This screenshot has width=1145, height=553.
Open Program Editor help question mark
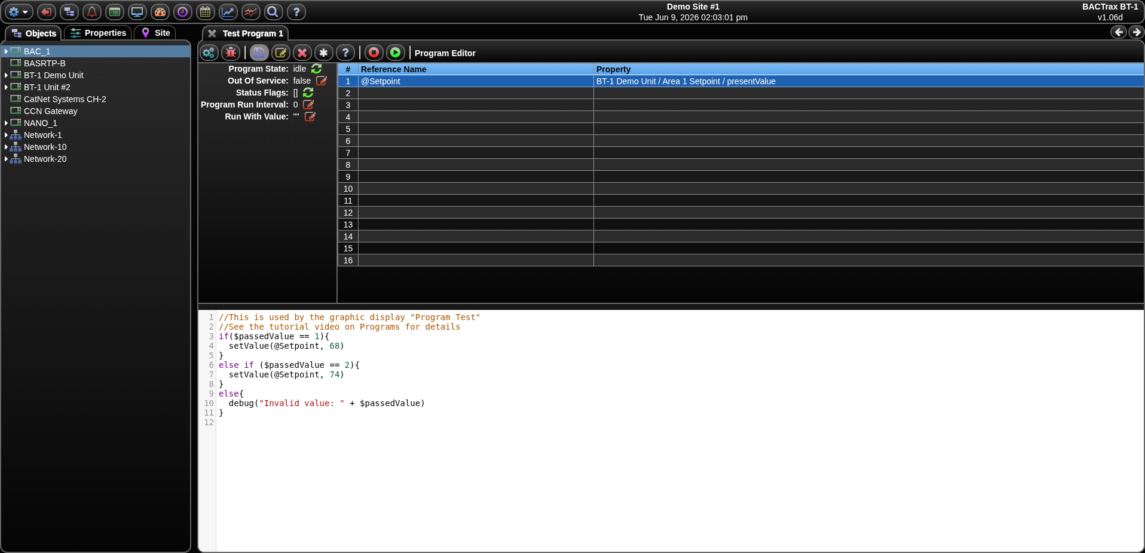pos(345,53)
